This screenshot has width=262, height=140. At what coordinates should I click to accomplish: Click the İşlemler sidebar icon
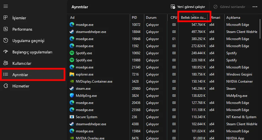pos(6,18)
